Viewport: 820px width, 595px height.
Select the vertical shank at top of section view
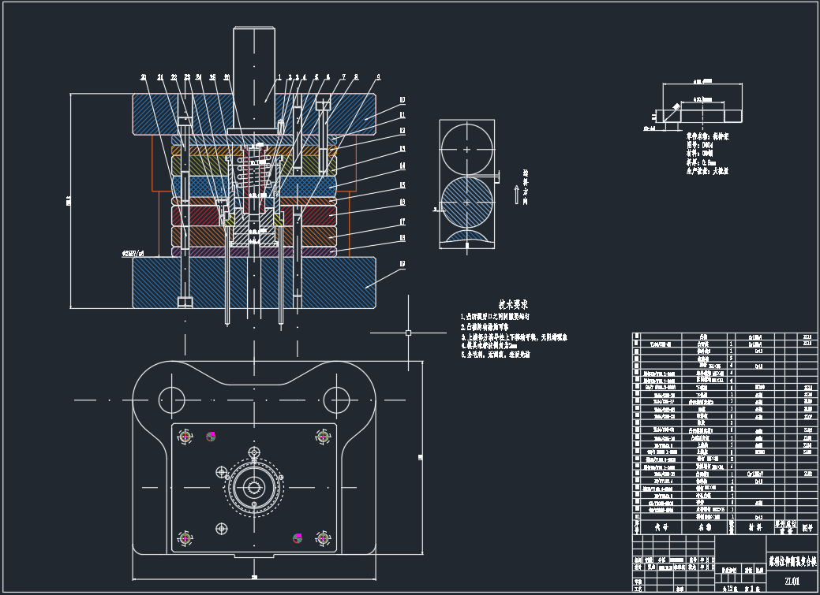(254, 78)
